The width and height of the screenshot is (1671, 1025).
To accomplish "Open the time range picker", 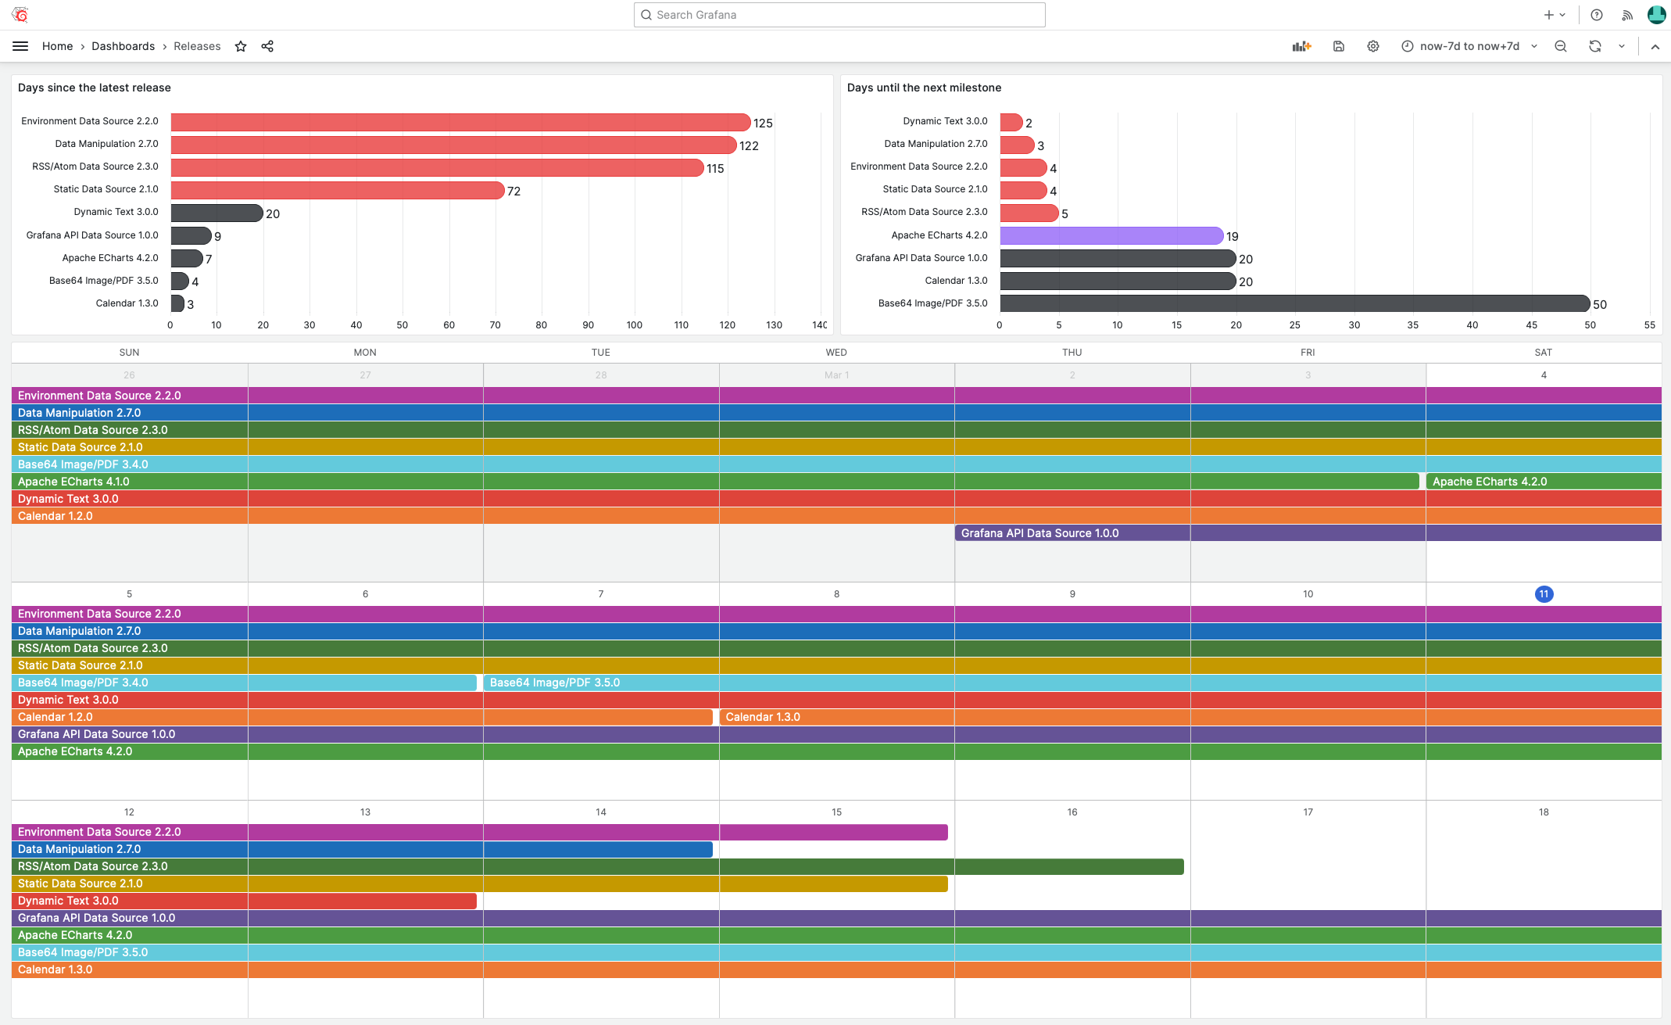I will pyautogui.click(x=1469, y=46).
